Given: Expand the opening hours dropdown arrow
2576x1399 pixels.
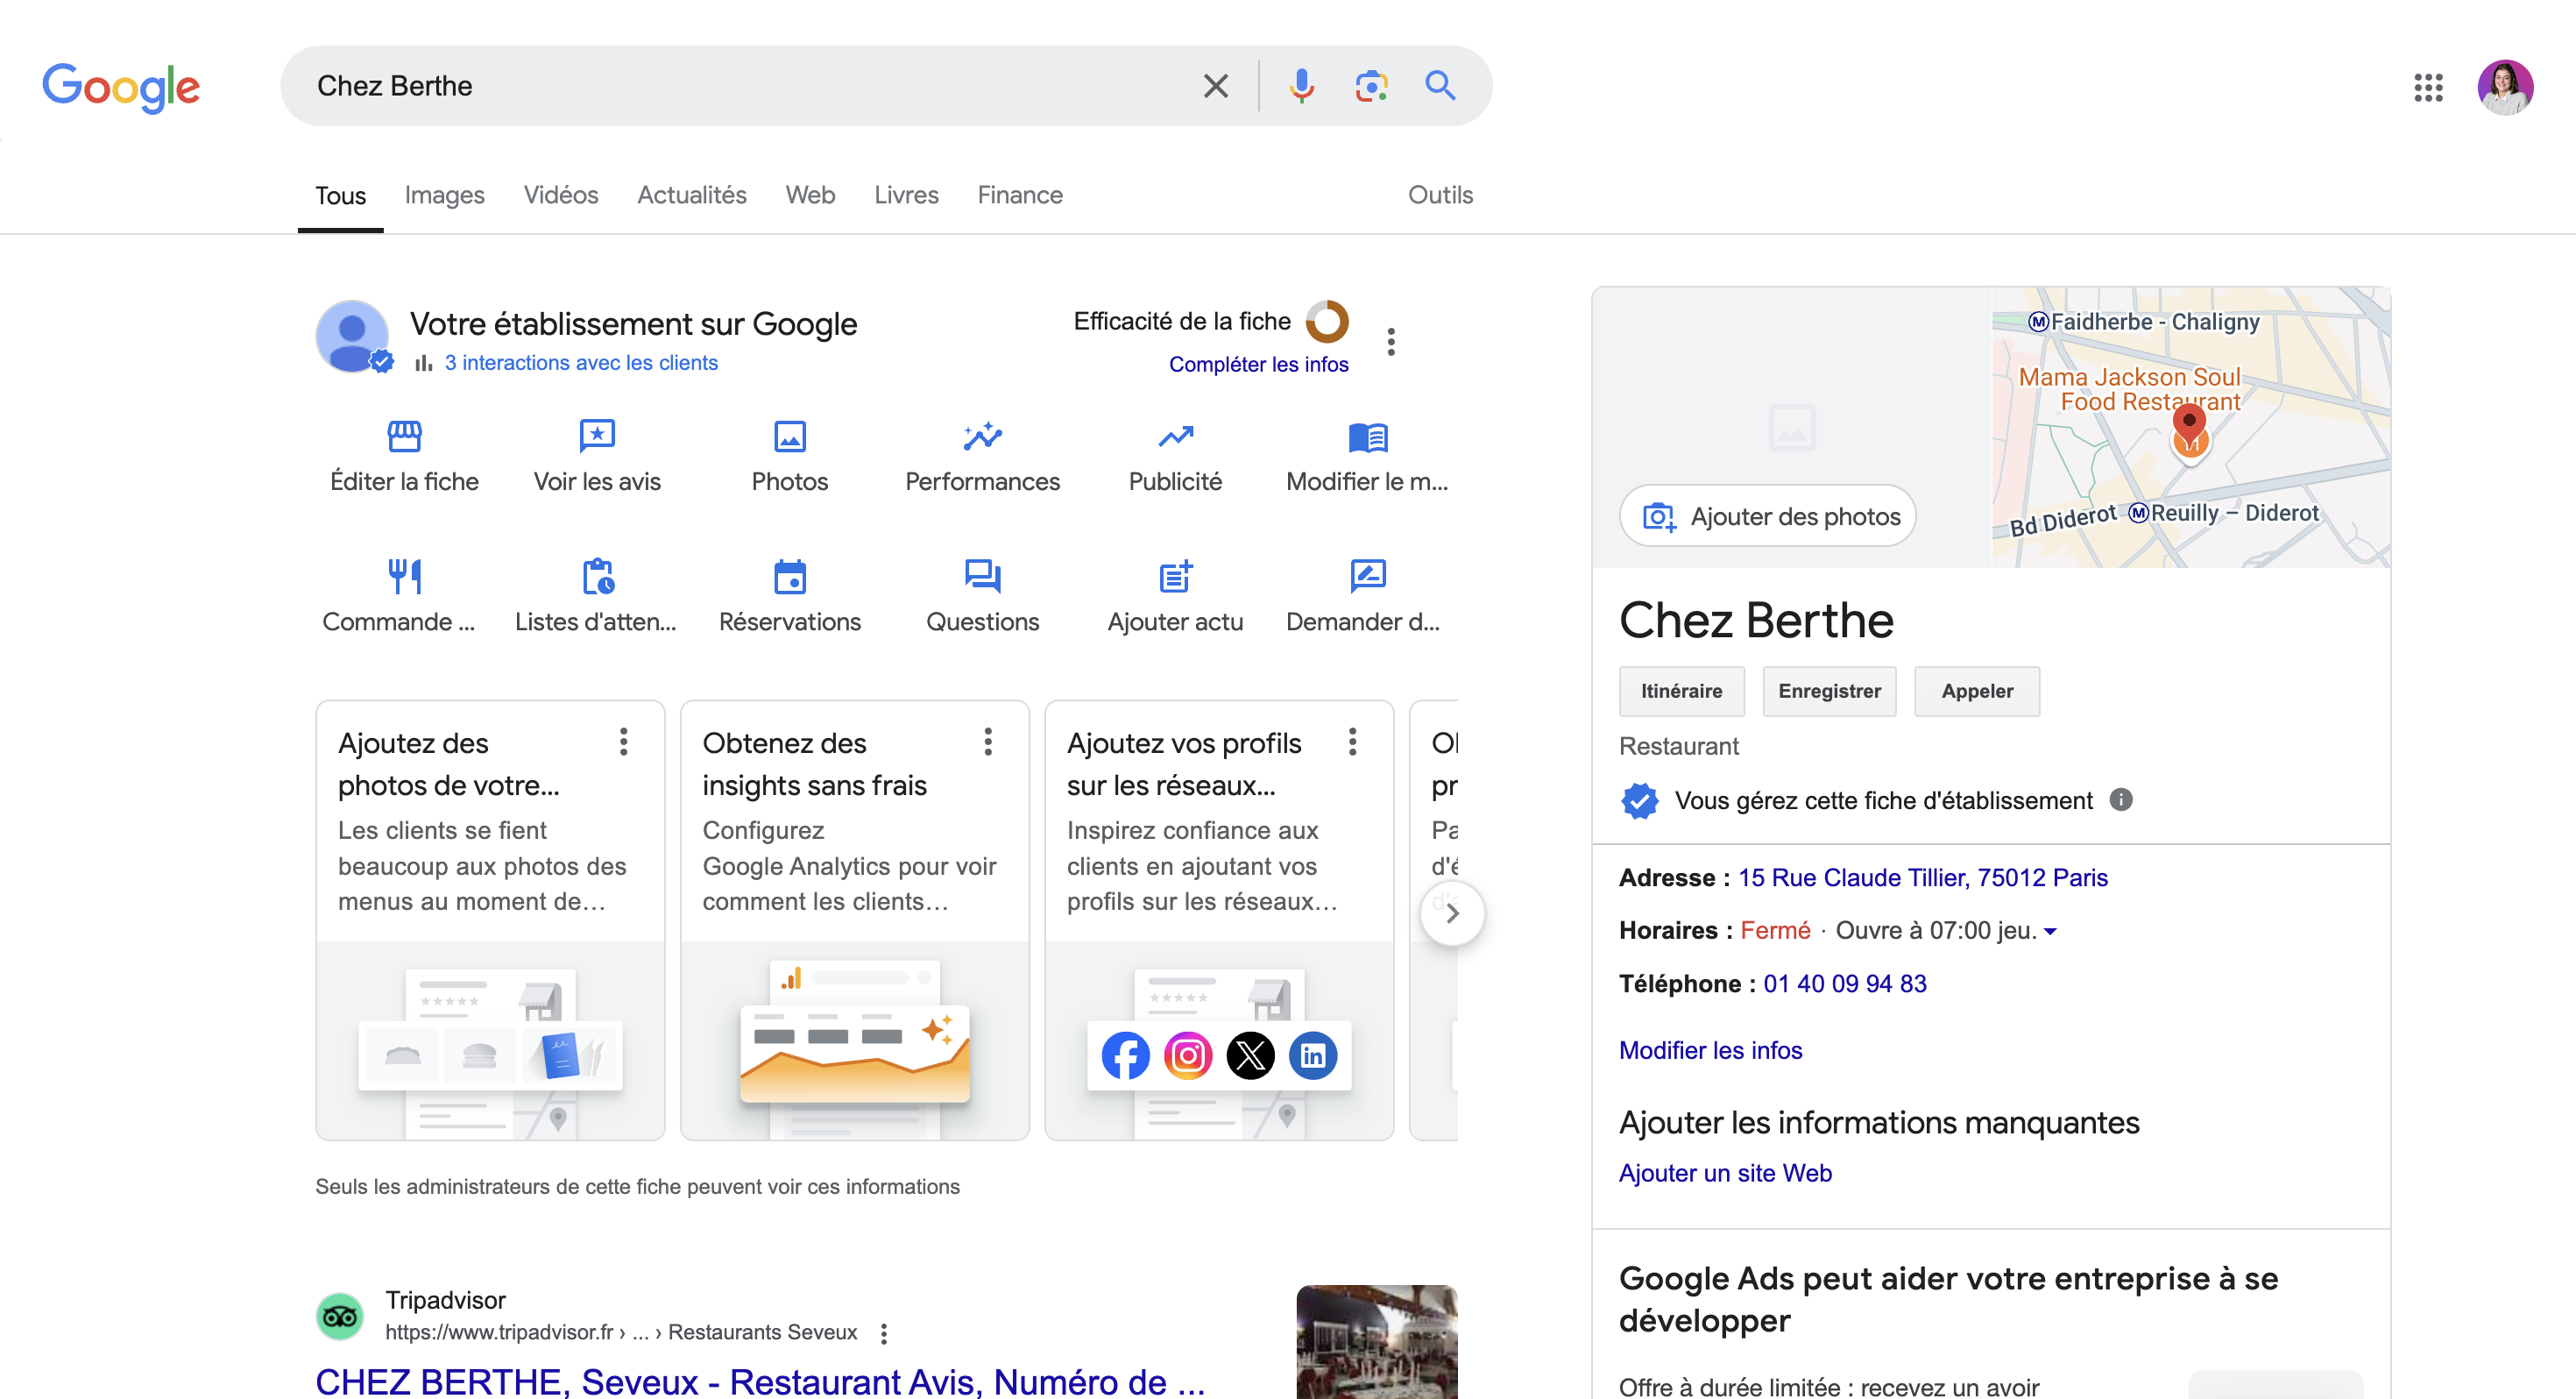Looking at the screenshot, I should click(x=2050, y=932).
